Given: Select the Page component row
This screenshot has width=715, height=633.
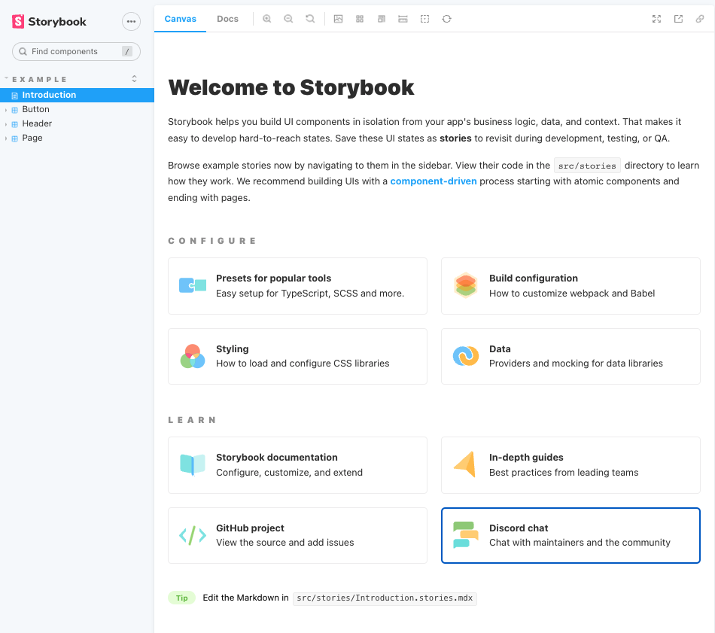Looking at the screenshot, I should (x=77, y=138).
